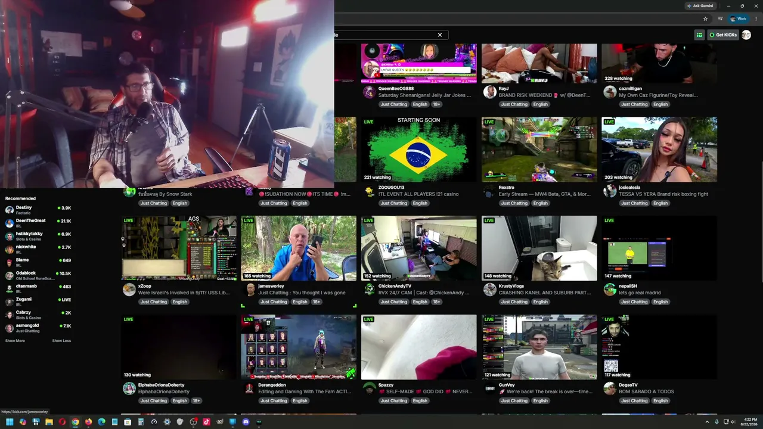Click xZoop's channel avatar
This screenshot has height=429, width=763.
click(x=129, y=290)
